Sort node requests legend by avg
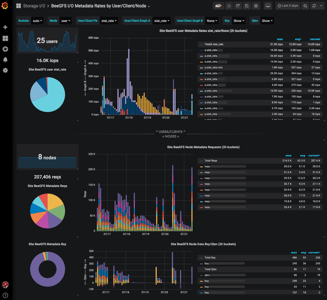This screenshot has height=300, width=327. point(302,156)
